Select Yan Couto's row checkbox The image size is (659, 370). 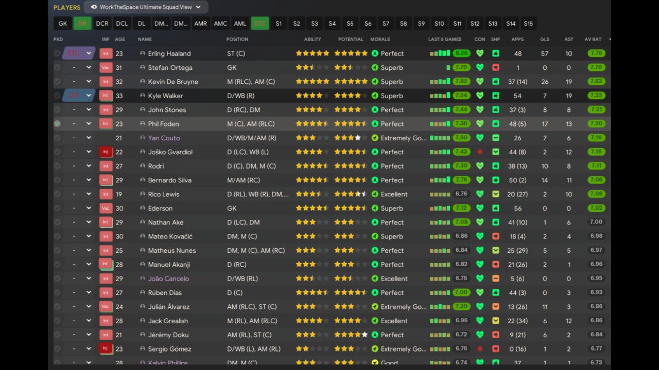tap(57, 138)
